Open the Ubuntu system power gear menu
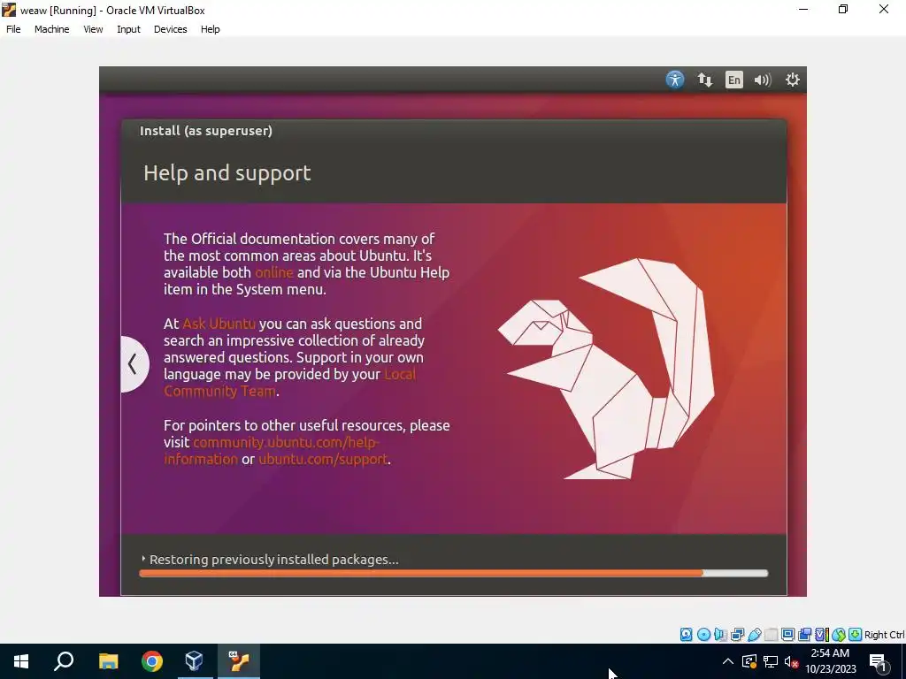Image resolution: width=906 pixels, height=679 pixels. pyautogui.click(x=792, y=80)
